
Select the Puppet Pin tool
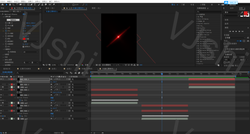coord(54,5)
